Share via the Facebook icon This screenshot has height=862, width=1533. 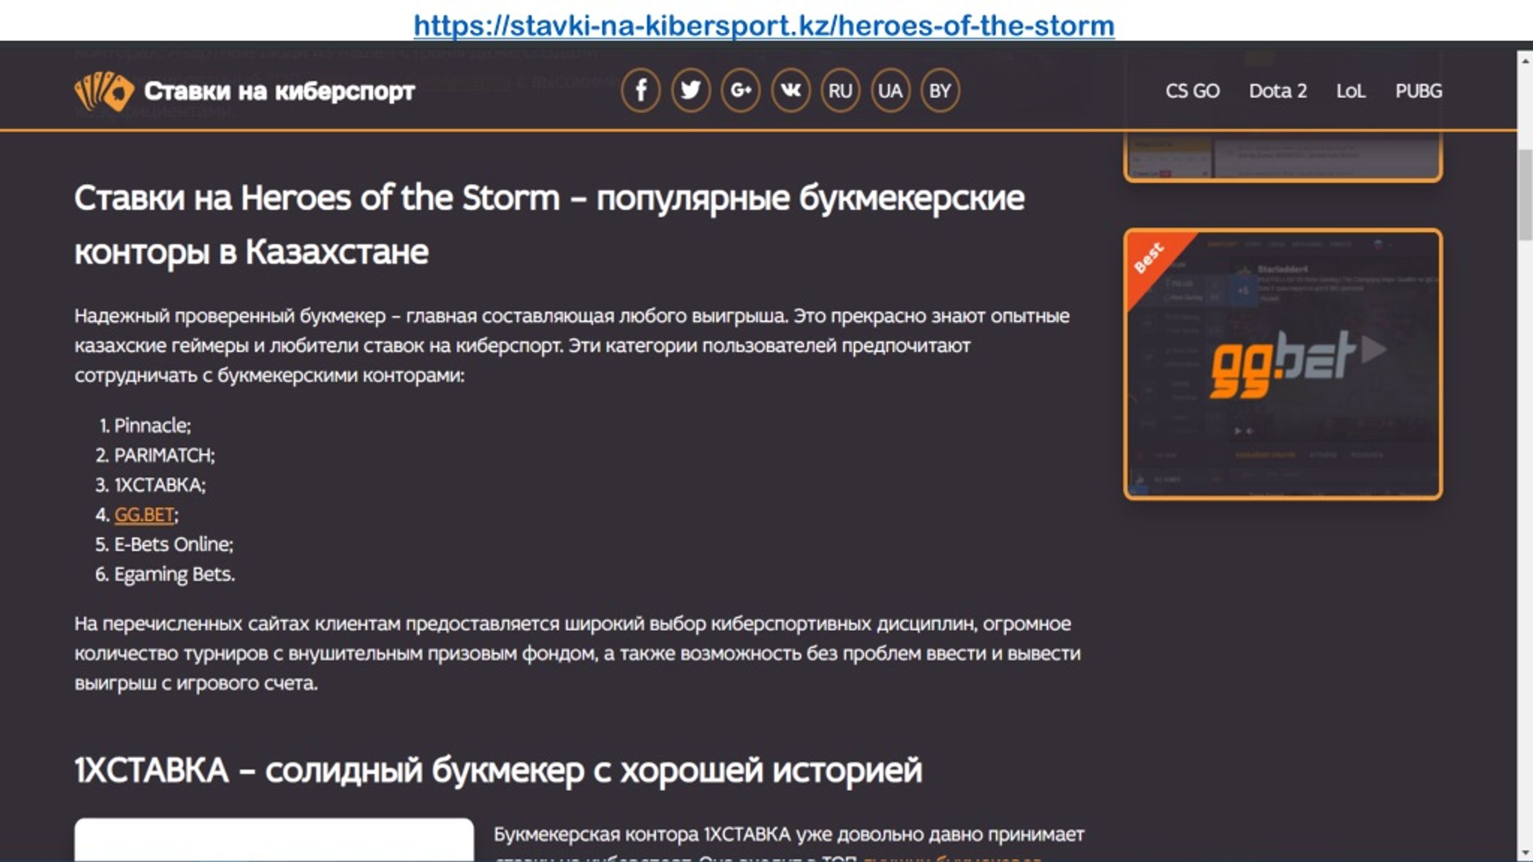point(641,90)
